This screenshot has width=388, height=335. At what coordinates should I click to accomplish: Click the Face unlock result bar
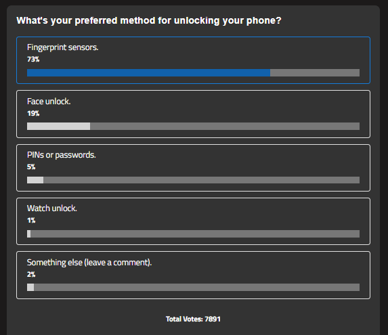click(193, 126)
